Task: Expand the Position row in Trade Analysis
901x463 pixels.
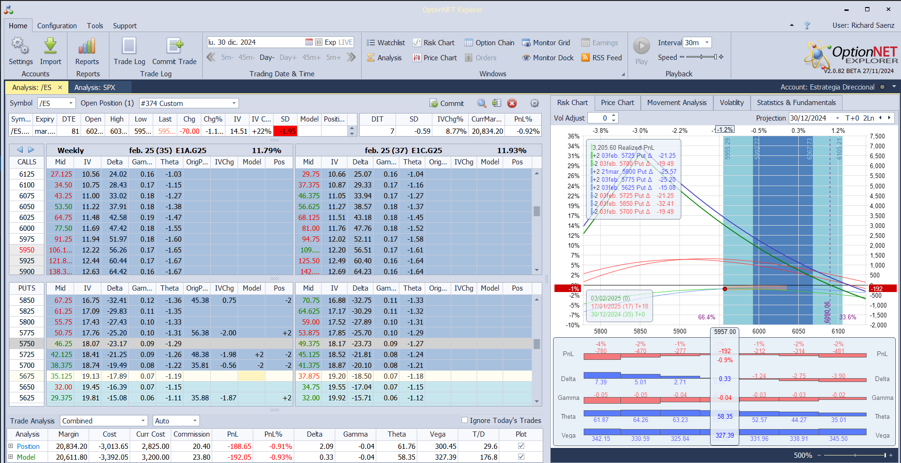Action: (x=11, y=446)
